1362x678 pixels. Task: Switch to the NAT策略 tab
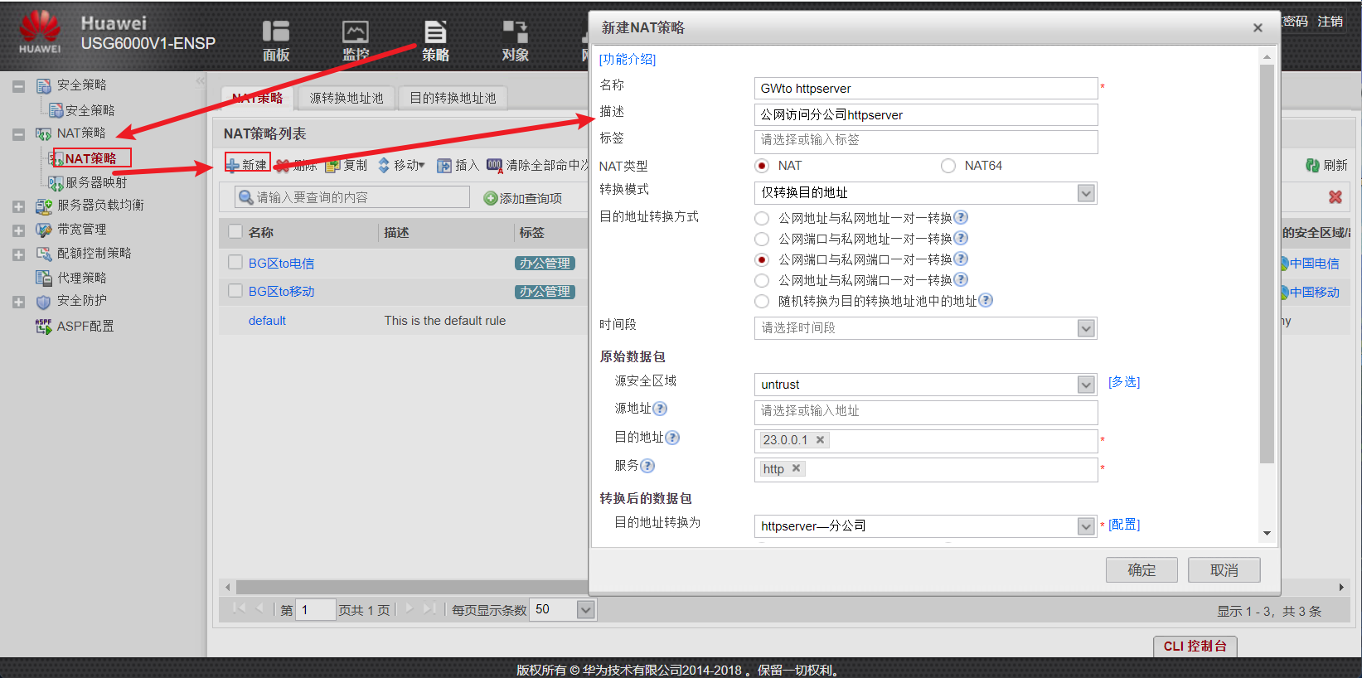coord(258,98)
